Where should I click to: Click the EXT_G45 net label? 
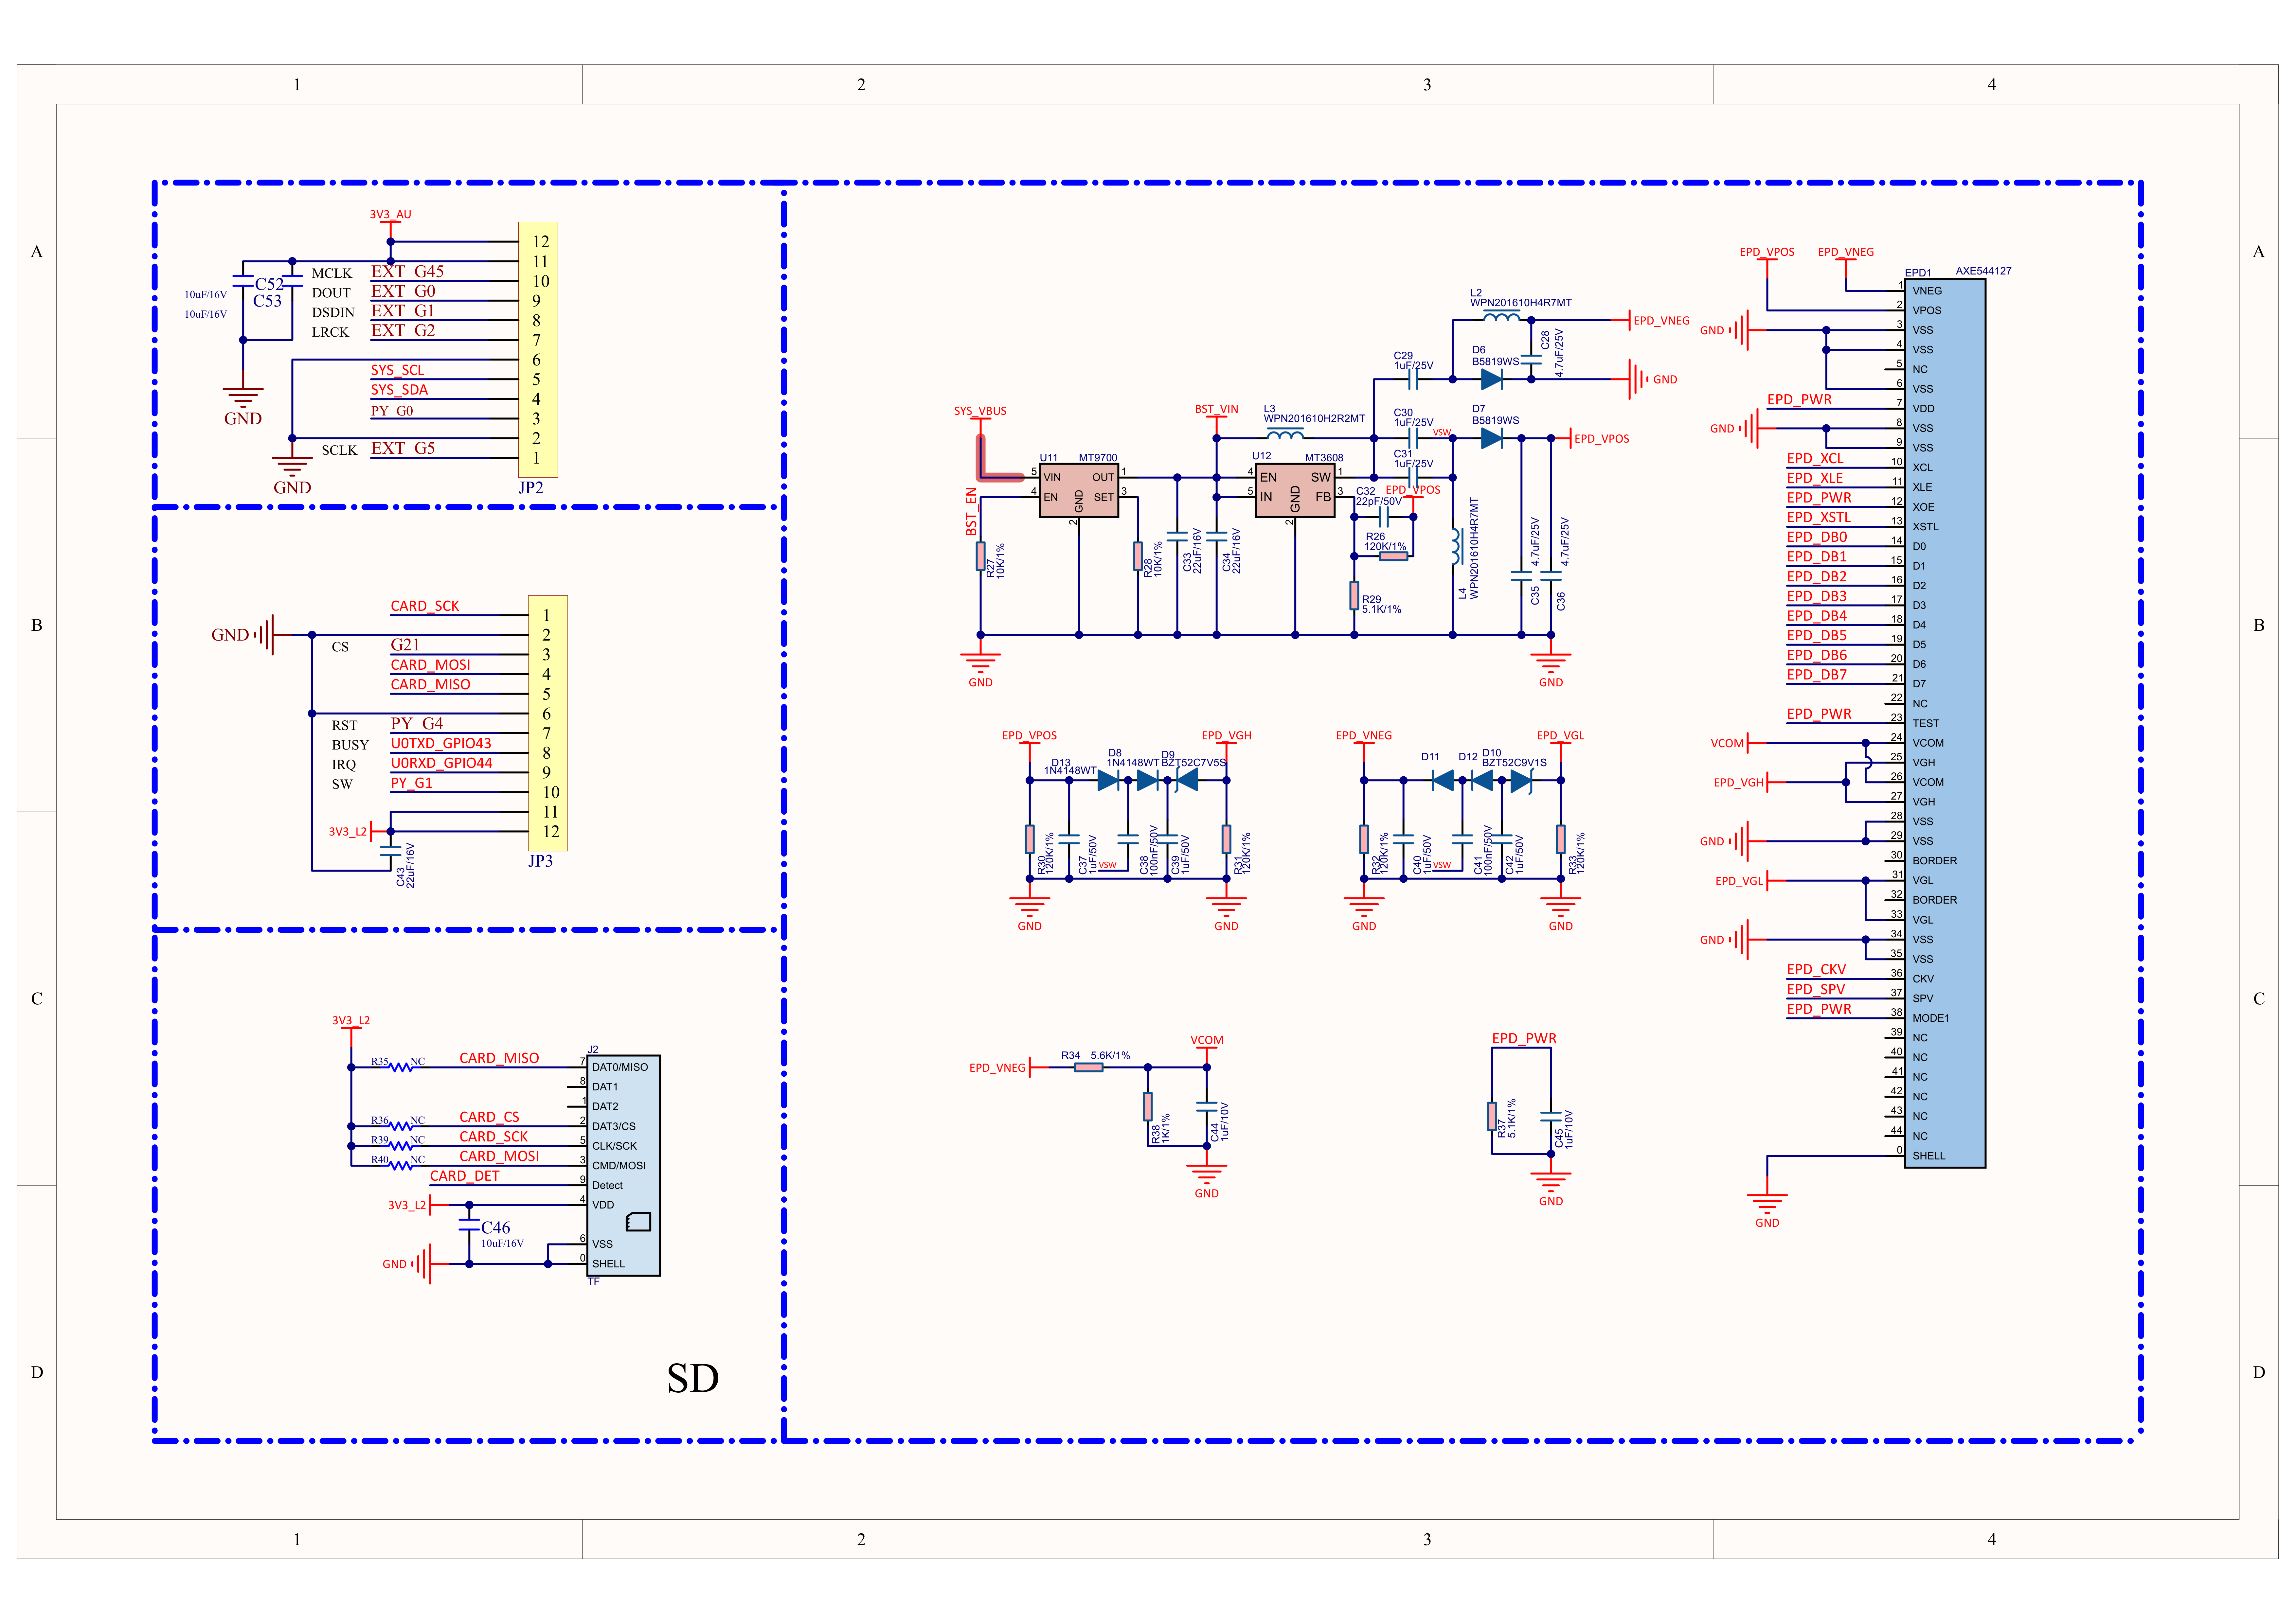[407, 271]
